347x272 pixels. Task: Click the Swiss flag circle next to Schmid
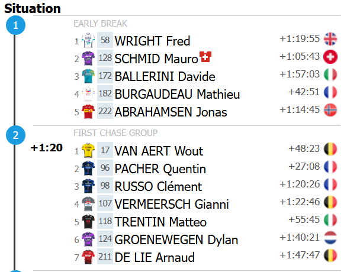(x=330, y=57)
